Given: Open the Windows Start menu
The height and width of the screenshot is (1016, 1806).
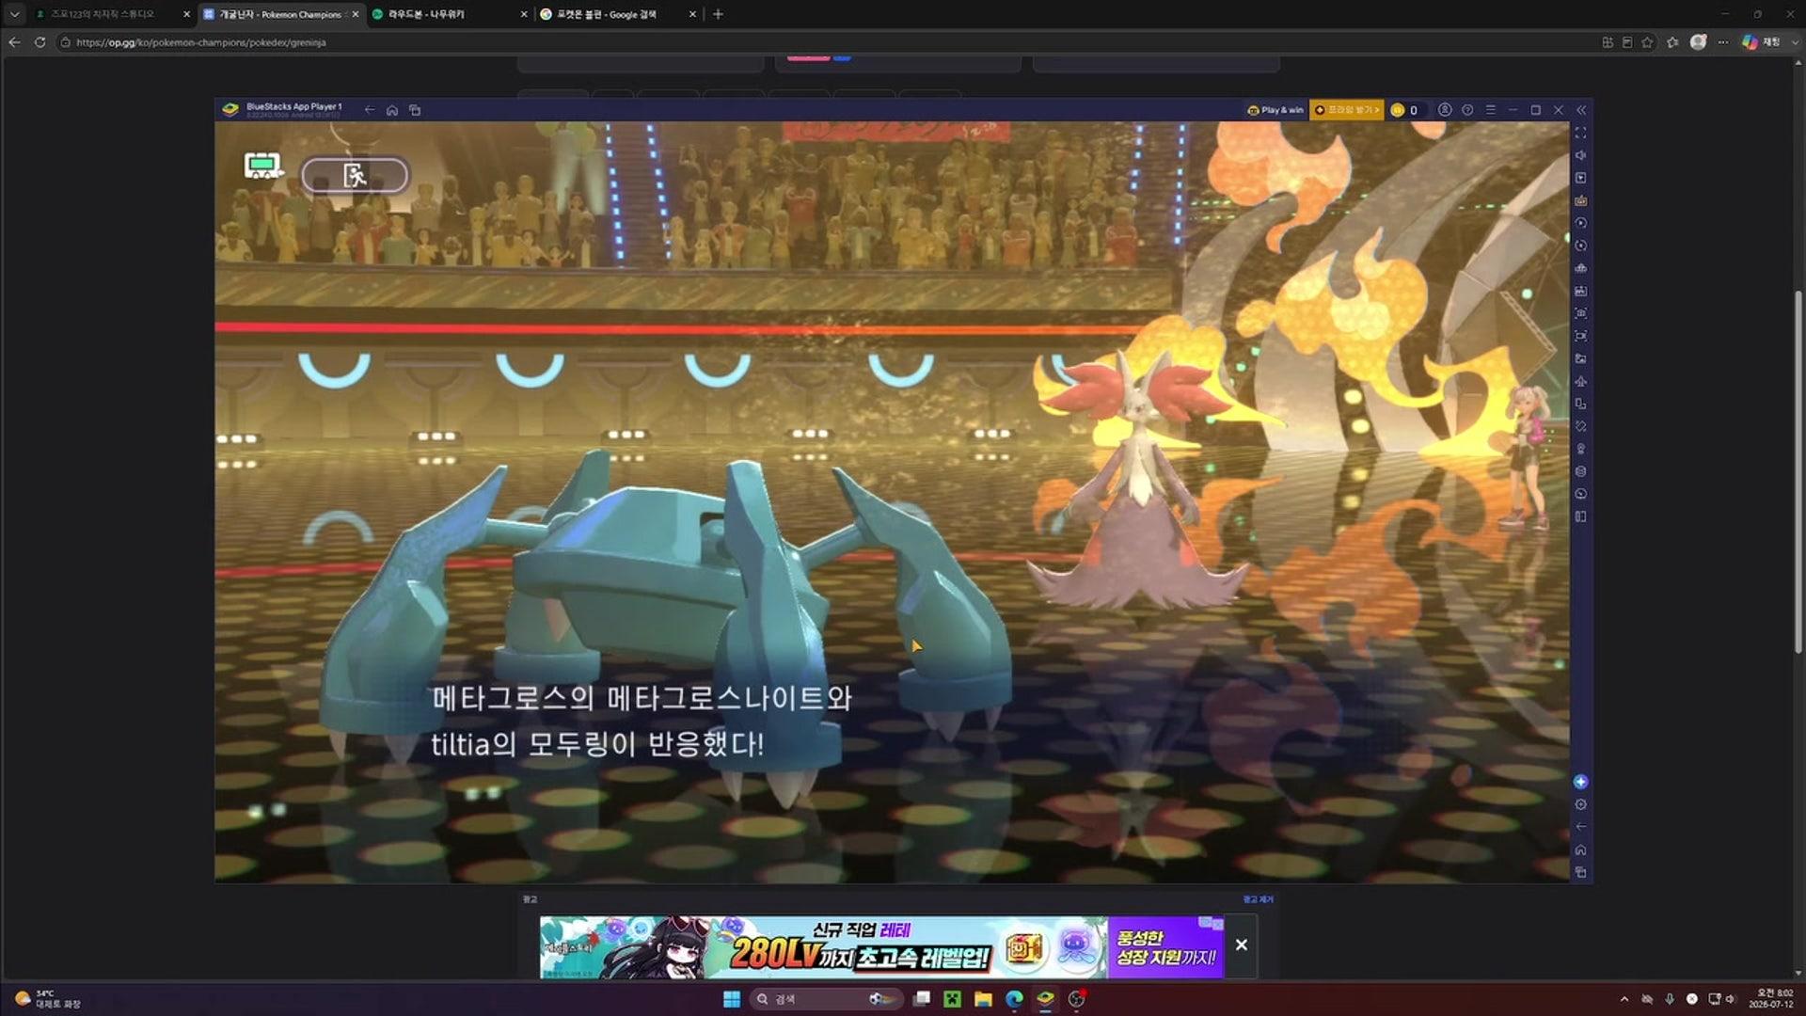Looking at the screenshot, I should (732, 999).
